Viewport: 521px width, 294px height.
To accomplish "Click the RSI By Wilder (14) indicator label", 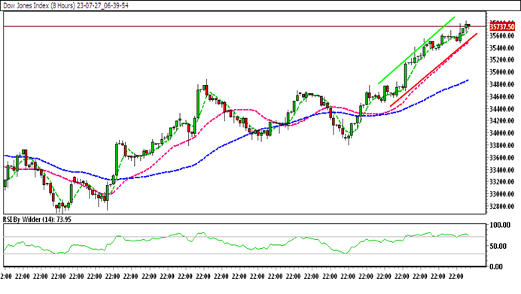I will pos(37,220).
